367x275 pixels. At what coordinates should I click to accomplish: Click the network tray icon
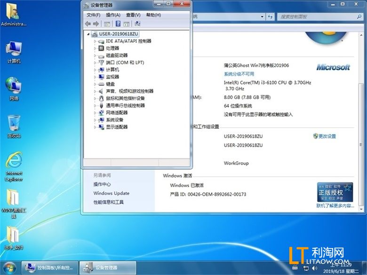306,268
